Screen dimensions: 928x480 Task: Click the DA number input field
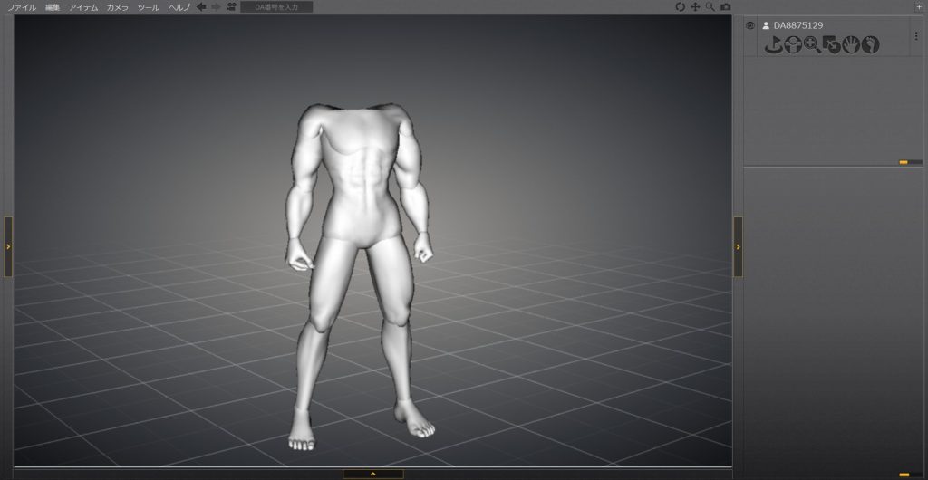coord(276,6)
